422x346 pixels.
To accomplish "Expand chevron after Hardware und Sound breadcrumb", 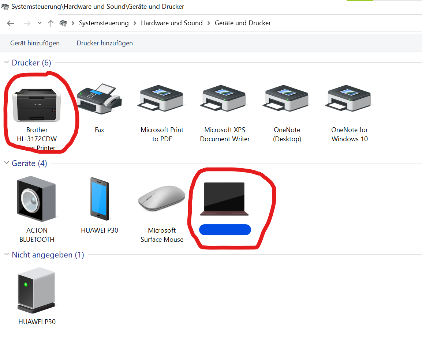I will [209, 23].
